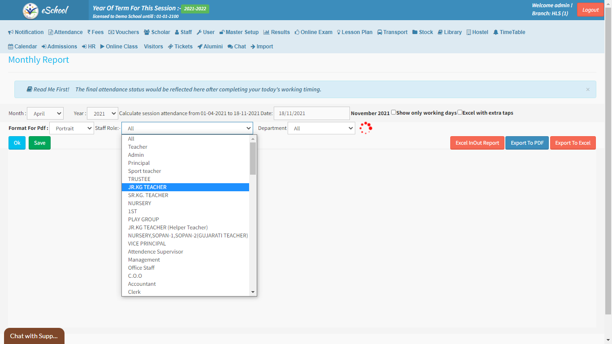Expand the Department dropdown
This screenshot has height=344, width=612.
click(x=321, y=129)
